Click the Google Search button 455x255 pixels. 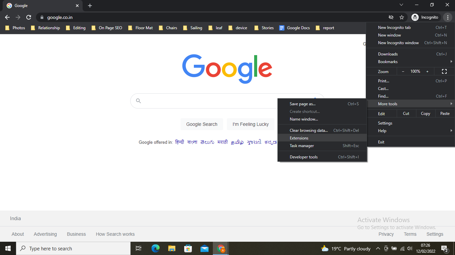point(202,124)
